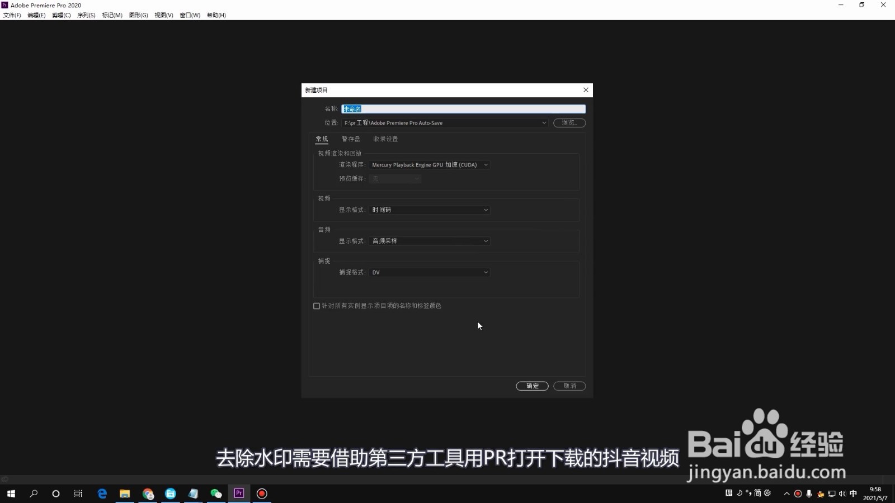The height and width of the screenshot is (503, 895).
Task: Open the video 显示格式 时间码 dropdown
Action: tap(430, 210)
